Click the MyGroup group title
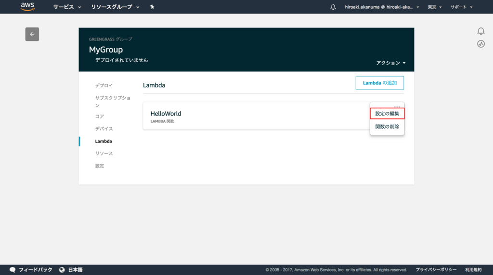Viewport: 493px width, 275px height. click(106, 50)
